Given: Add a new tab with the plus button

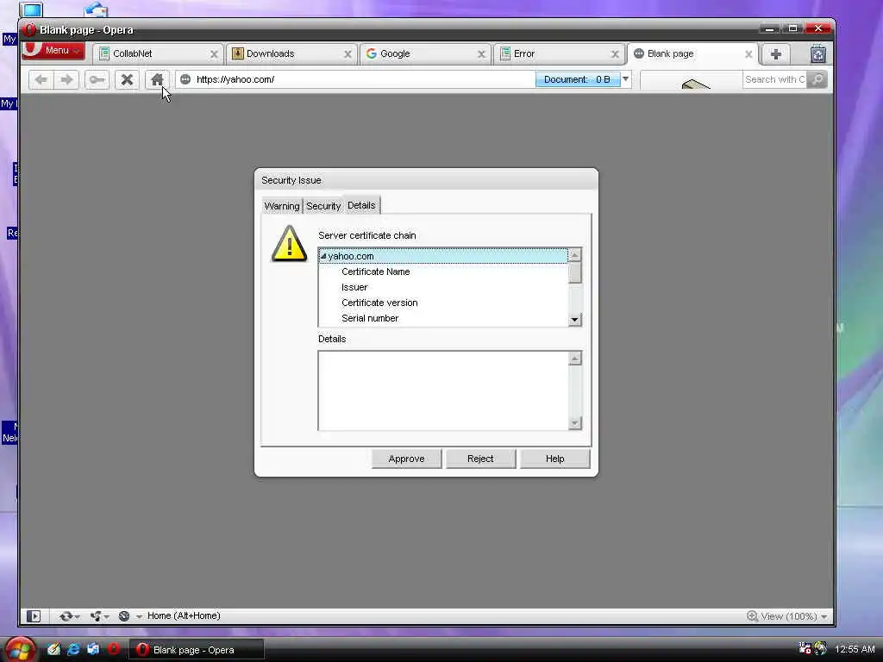Looking at the screenshot, I should click(775, 54).
